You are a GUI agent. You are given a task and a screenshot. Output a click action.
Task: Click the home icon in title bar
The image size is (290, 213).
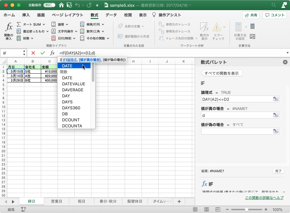click(61, 5)
